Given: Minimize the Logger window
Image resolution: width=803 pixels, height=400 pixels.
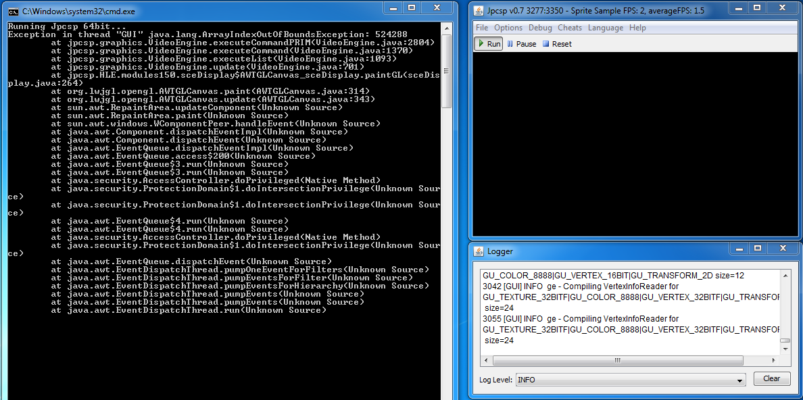Looking at the screenshot, I should 738,249.
